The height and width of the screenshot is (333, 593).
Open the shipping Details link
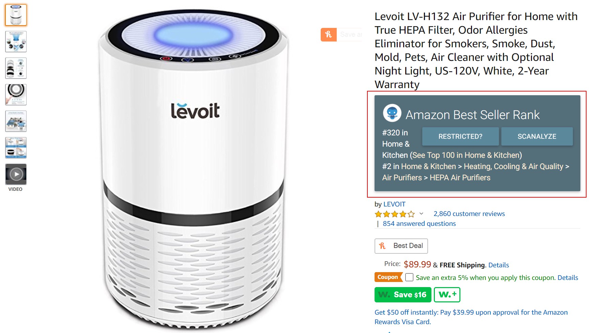[x=498, y=265]
